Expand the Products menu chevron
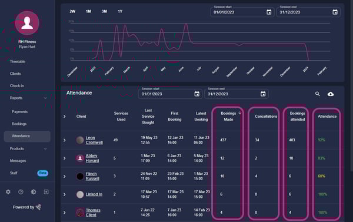Viewport: 353px width, 222px height. click(45, 149)
